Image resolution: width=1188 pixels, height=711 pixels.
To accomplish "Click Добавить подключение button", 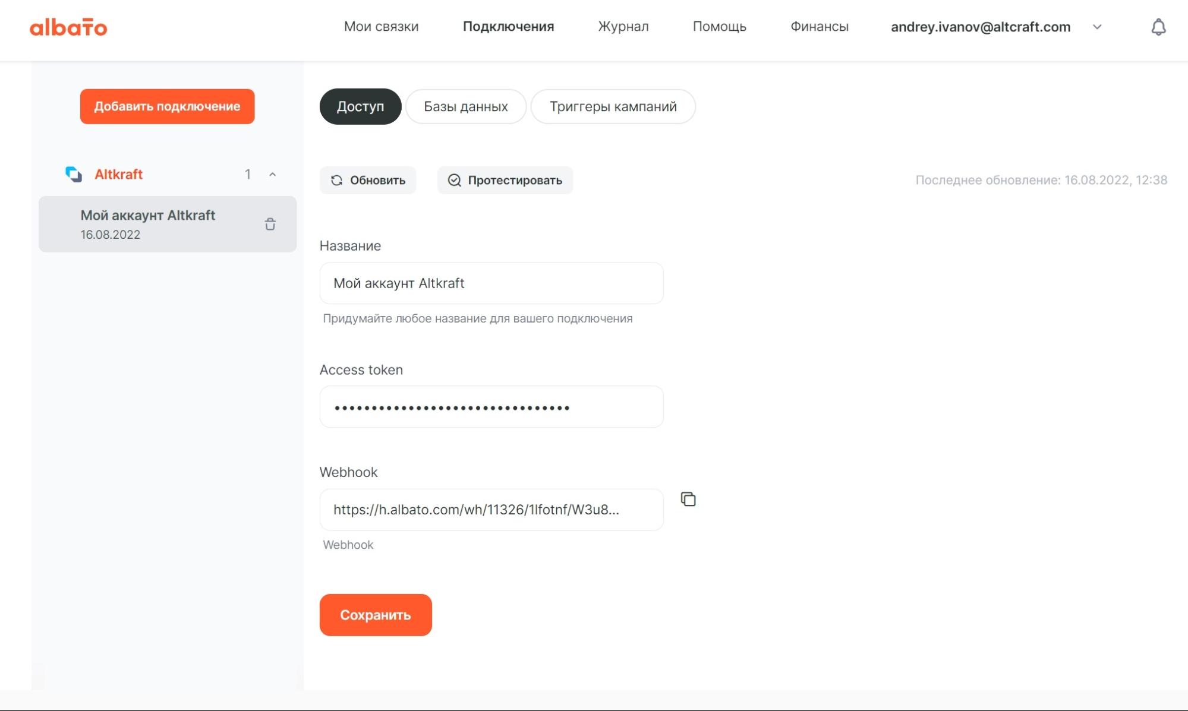I will 167,106.
